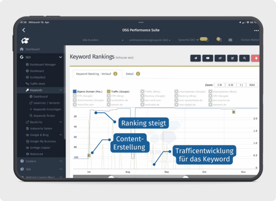Open Sichtbarkeit eye item in the sidebar
The width and height of the screenshot is (276, 201).
(x=36, y=78)
